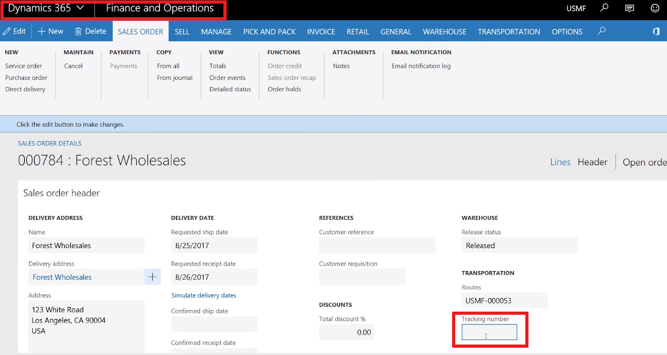Open the top bar search magnifier
This screenshot has width=667, height=355.
(x=604, y=8)
